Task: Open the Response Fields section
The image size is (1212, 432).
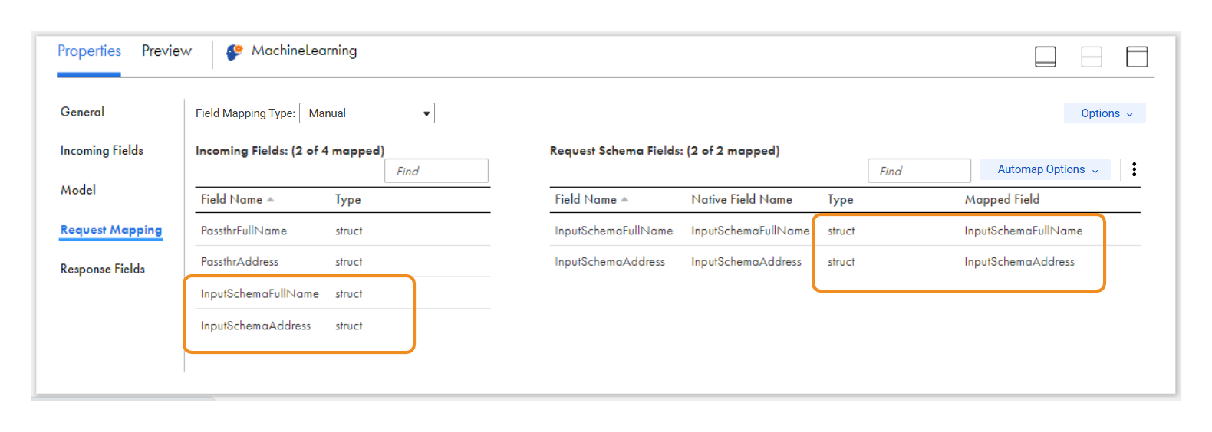Action: pos(103,269)
